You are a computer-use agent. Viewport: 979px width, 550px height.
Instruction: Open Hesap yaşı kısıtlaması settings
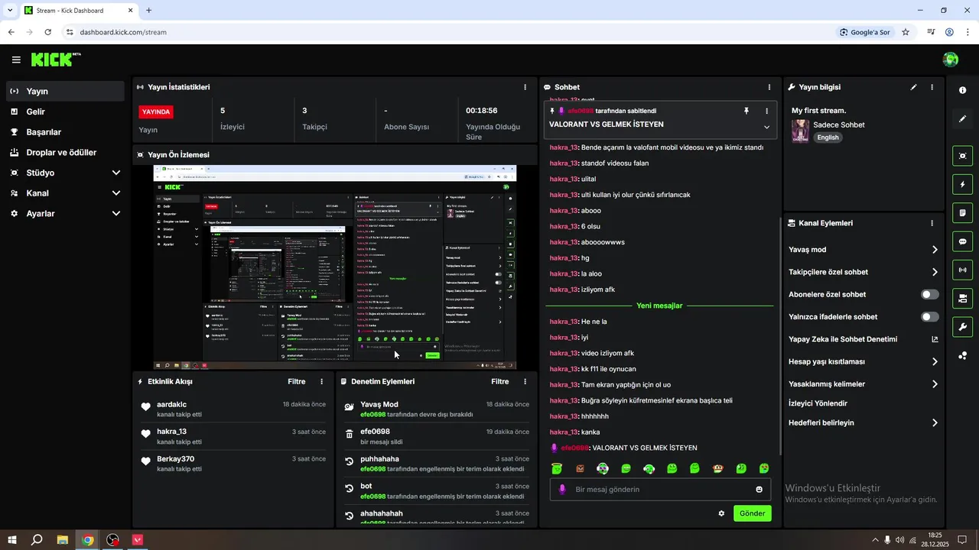(864, 361)
